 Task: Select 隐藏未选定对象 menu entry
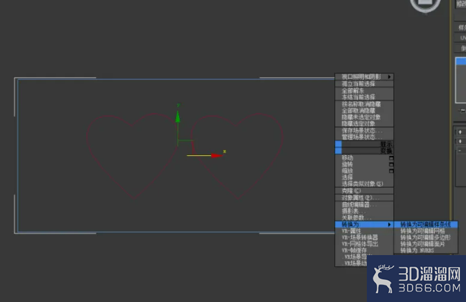(364, 117)
